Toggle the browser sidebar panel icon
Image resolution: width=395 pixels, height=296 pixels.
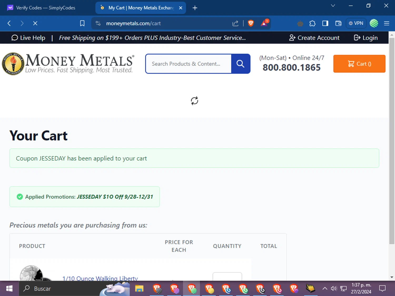[x=325, y=23]
